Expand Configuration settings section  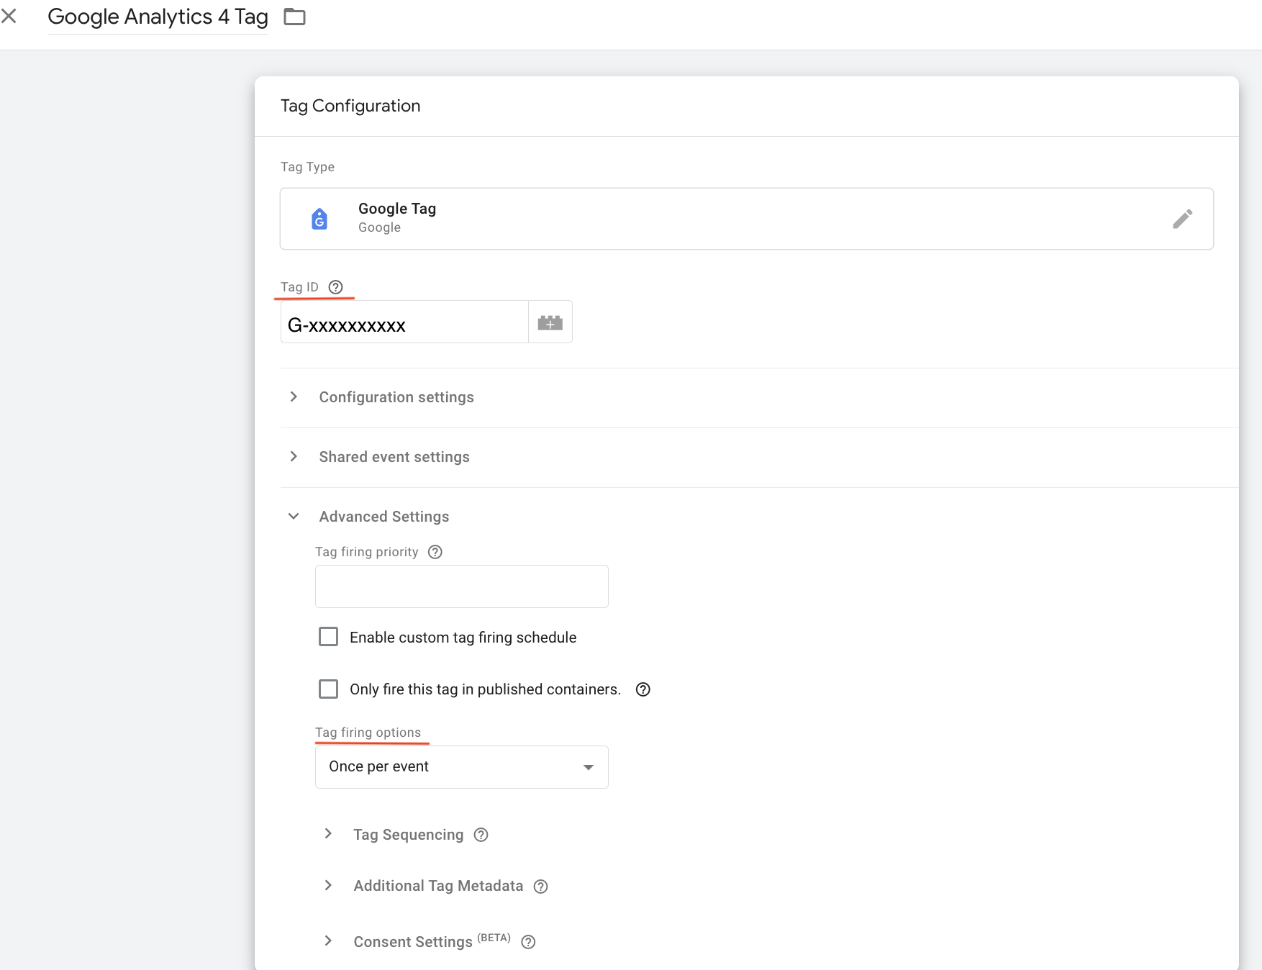[396, 397]
